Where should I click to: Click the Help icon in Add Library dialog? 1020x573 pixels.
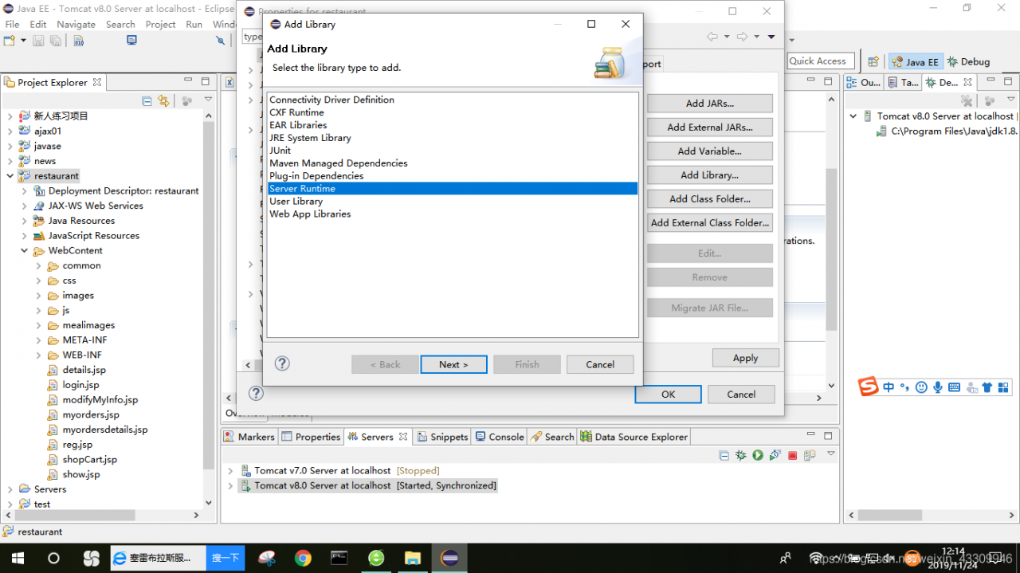(x=282, y=363)
